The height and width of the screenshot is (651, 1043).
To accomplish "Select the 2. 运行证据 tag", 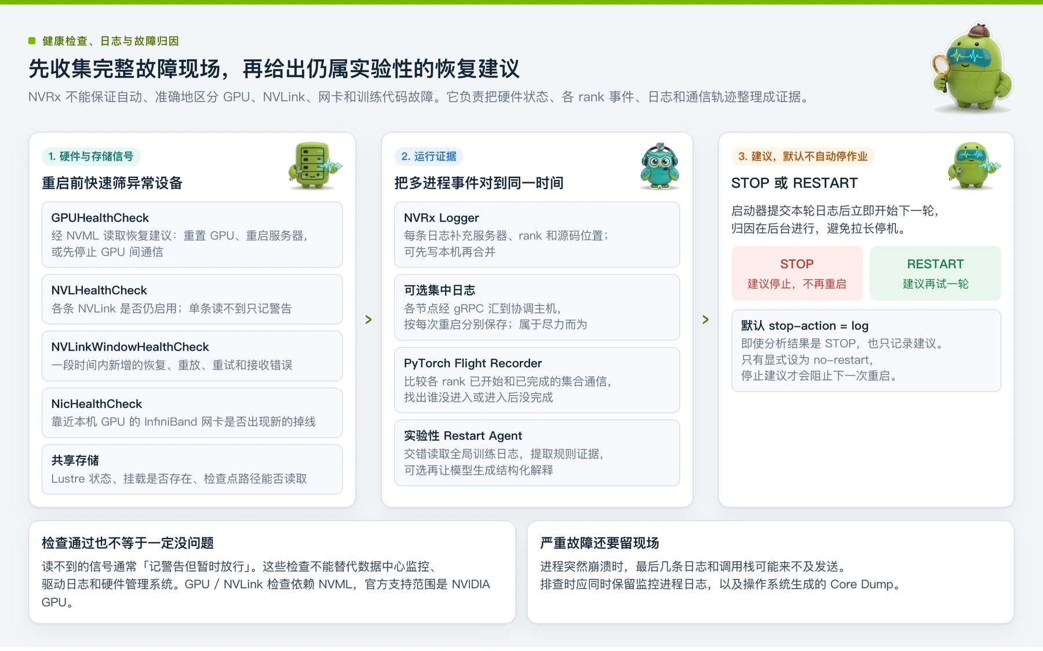I will point(429,157).
